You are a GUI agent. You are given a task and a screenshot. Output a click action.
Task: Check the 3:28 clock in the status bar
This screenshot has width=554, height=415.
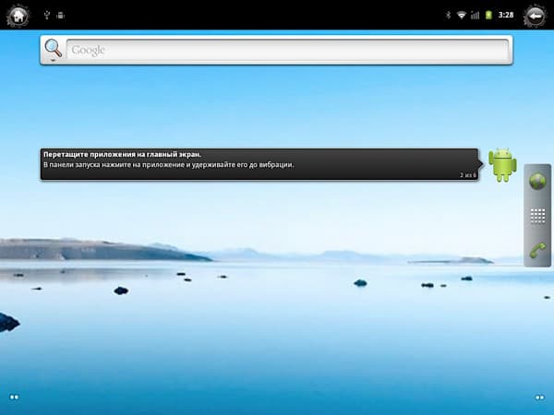pyautogui.click(x=506, y=15)
